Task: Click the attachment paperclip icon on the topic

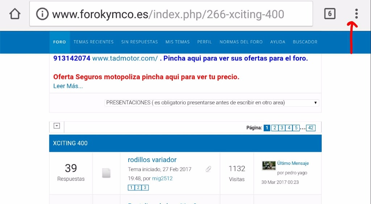Action: [x=208, y=169]
